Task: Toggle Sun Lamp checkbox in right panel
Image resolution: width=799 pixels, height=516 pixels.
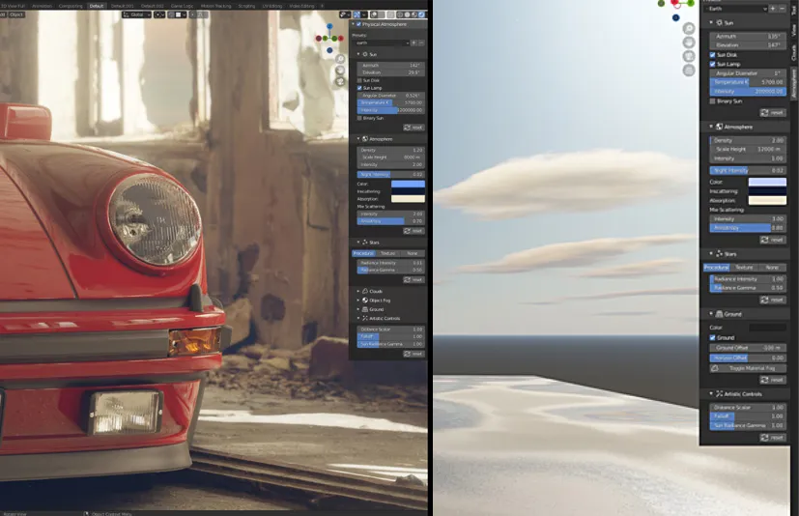Action: tap(712, 64)
